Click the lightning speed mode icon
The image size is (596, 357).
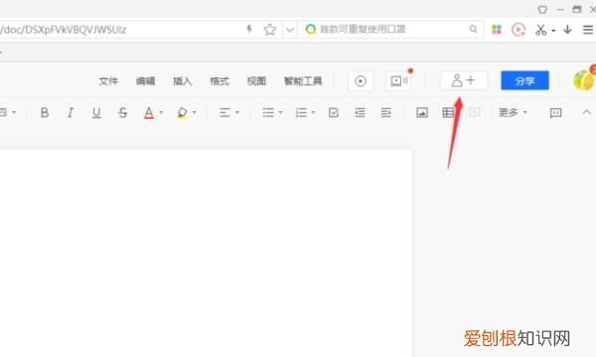249,29
